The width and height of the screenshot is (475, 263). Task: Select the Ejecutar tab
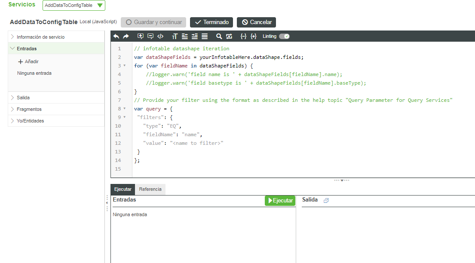coord(123,190)
